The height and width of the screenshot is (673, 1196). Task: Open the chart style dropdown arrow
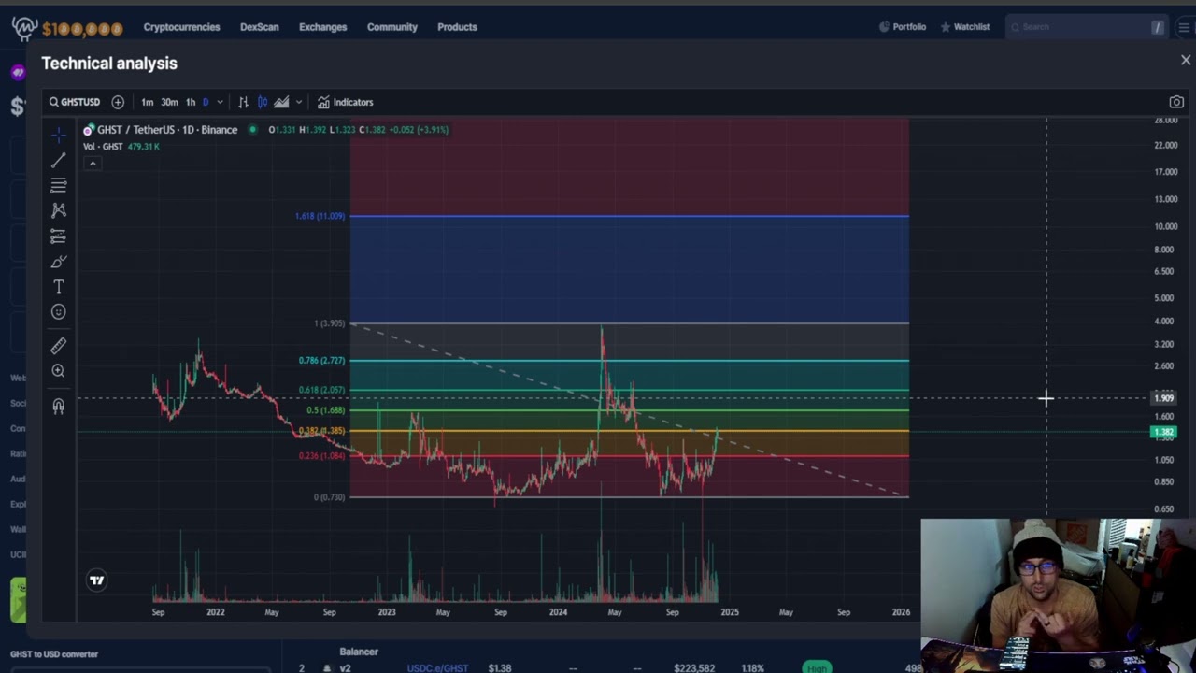[x=299, y=102]
